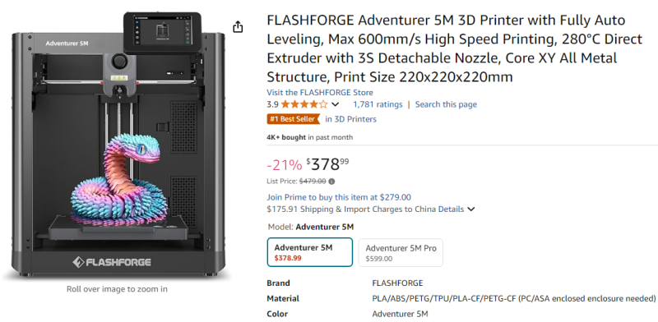Select the Adventurer 5M Pro model option
This screenshot has height=322, width=658.
pos(401,252)
